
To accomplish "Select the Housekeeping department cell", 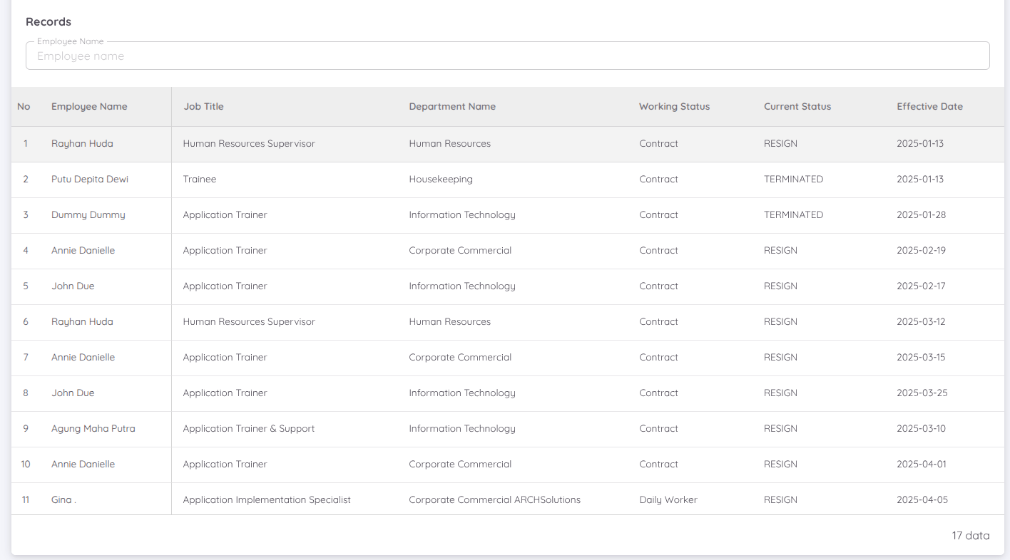I will [440, 179].
